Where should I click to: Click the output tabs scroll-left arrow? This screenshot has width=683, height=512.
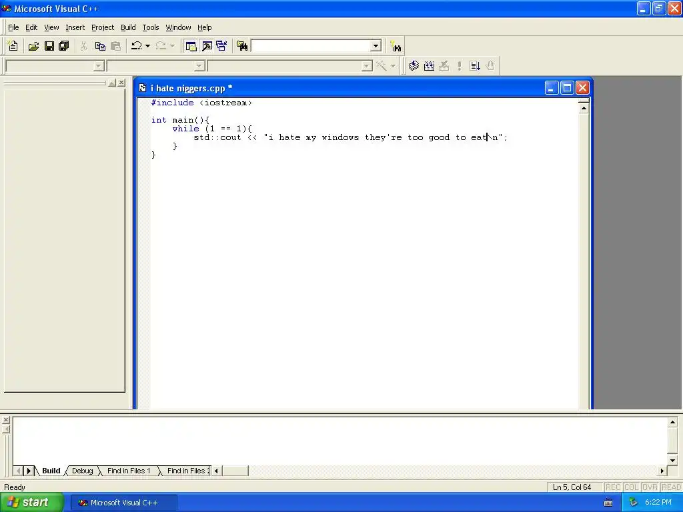(18, 471)
